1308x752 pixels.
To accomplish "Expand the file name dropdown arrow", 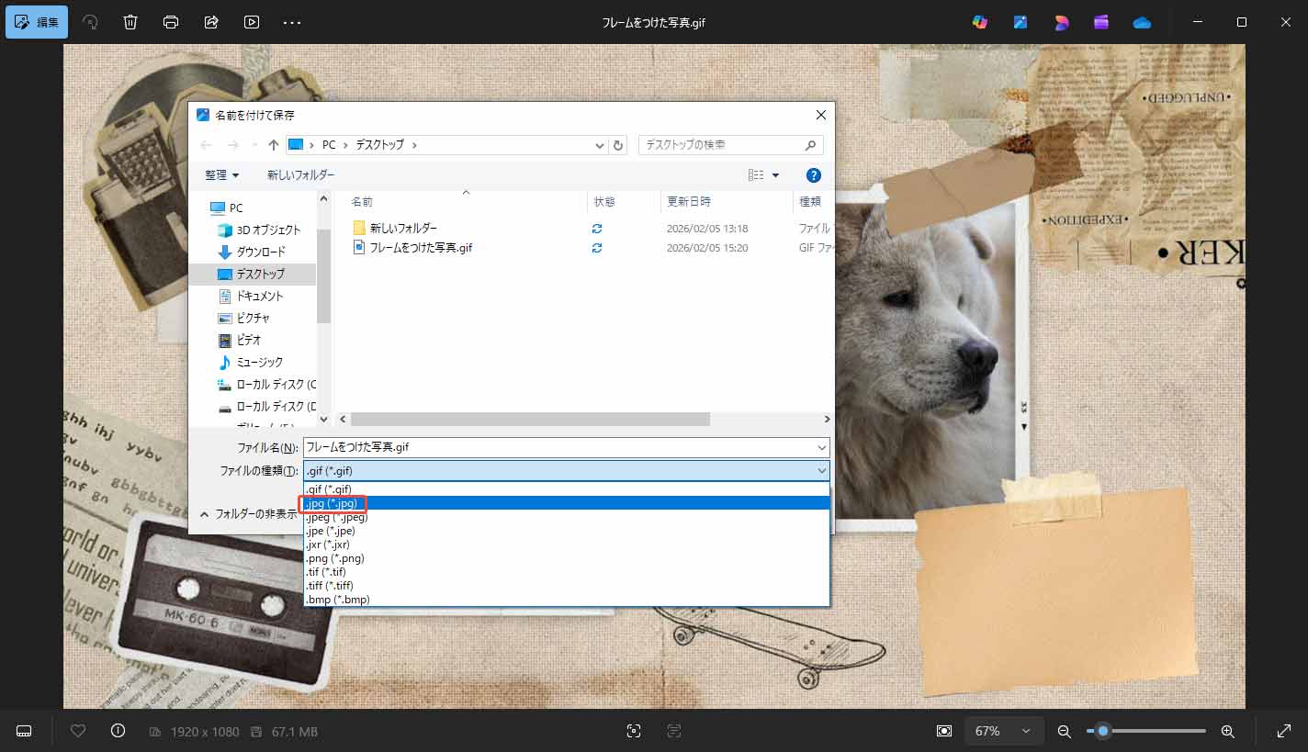I will (821, 447).
